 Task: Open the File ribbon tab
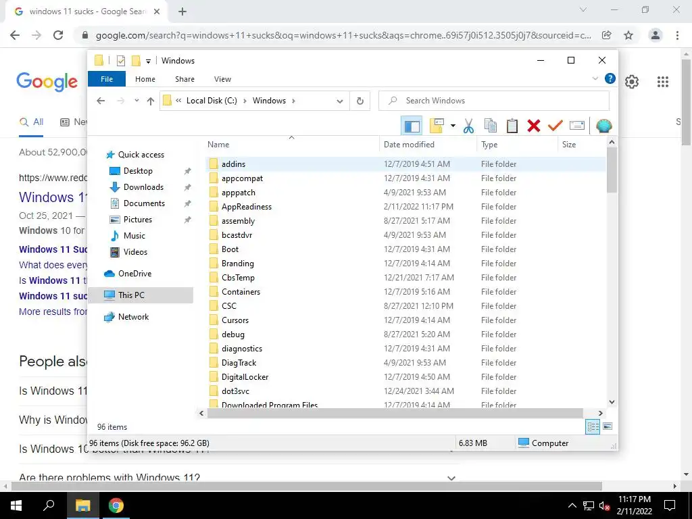pos(107,79)
